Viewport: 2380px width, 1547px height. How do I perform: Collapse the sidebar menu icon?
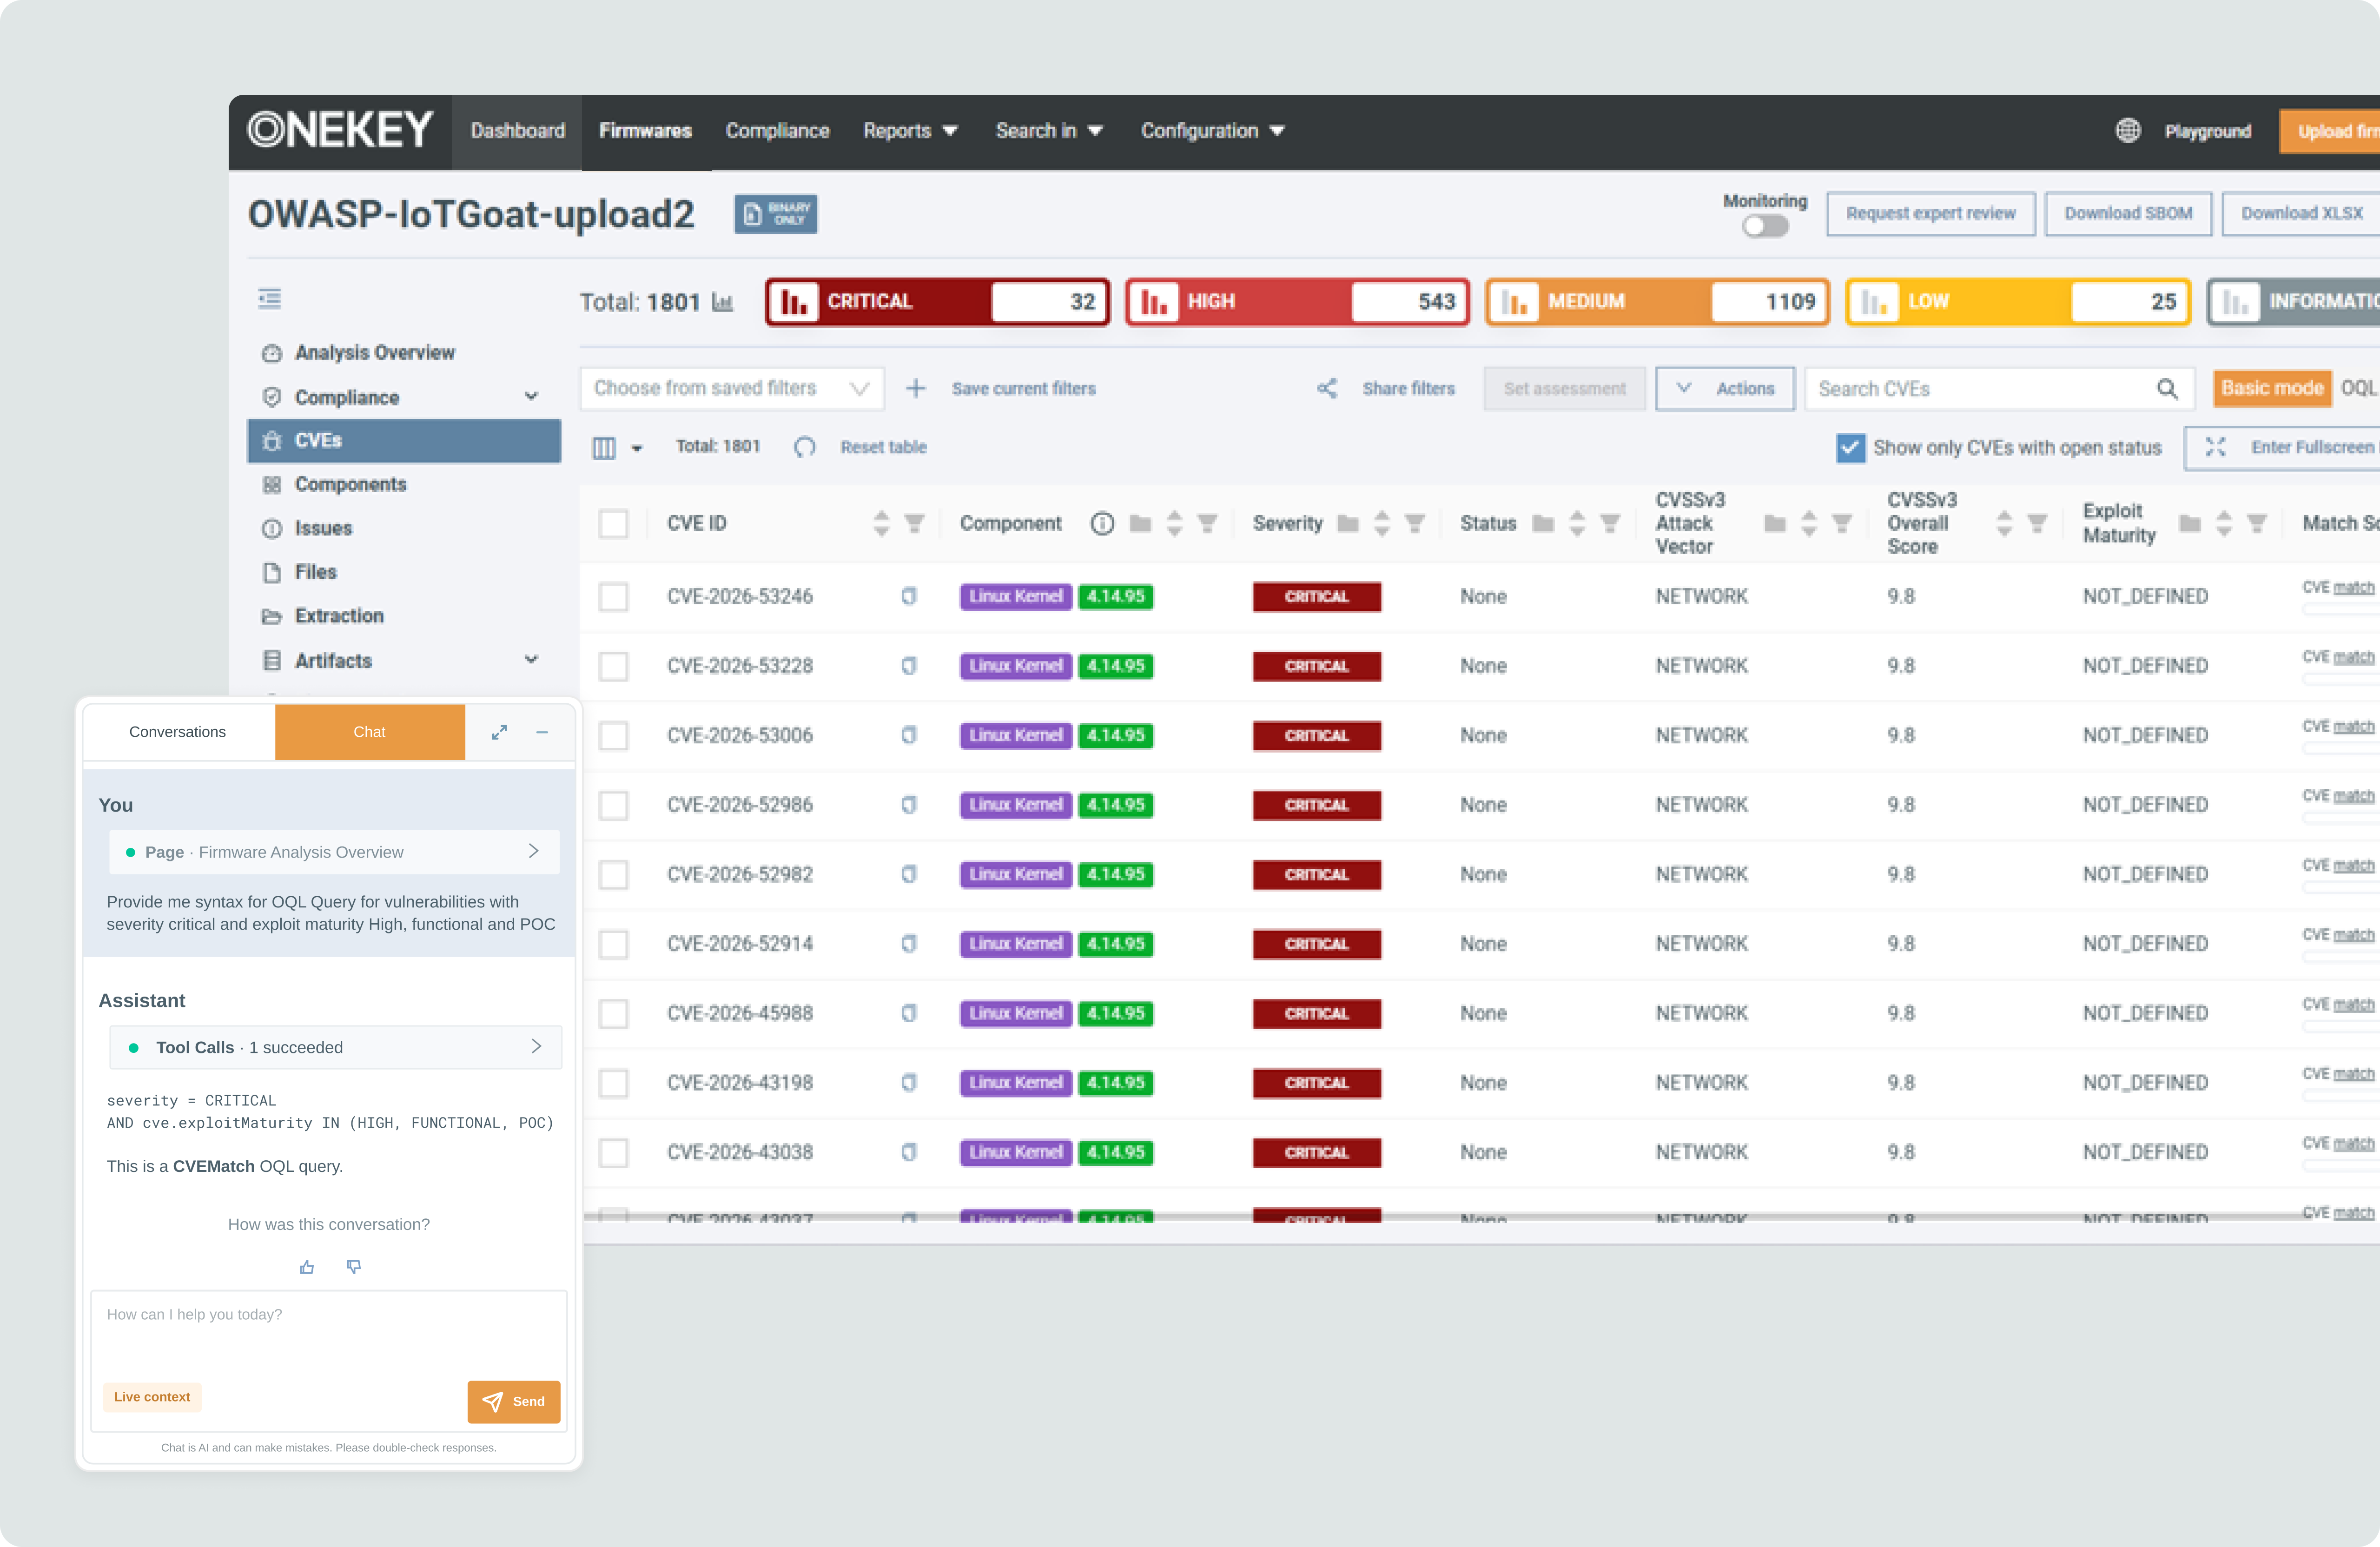269,298
